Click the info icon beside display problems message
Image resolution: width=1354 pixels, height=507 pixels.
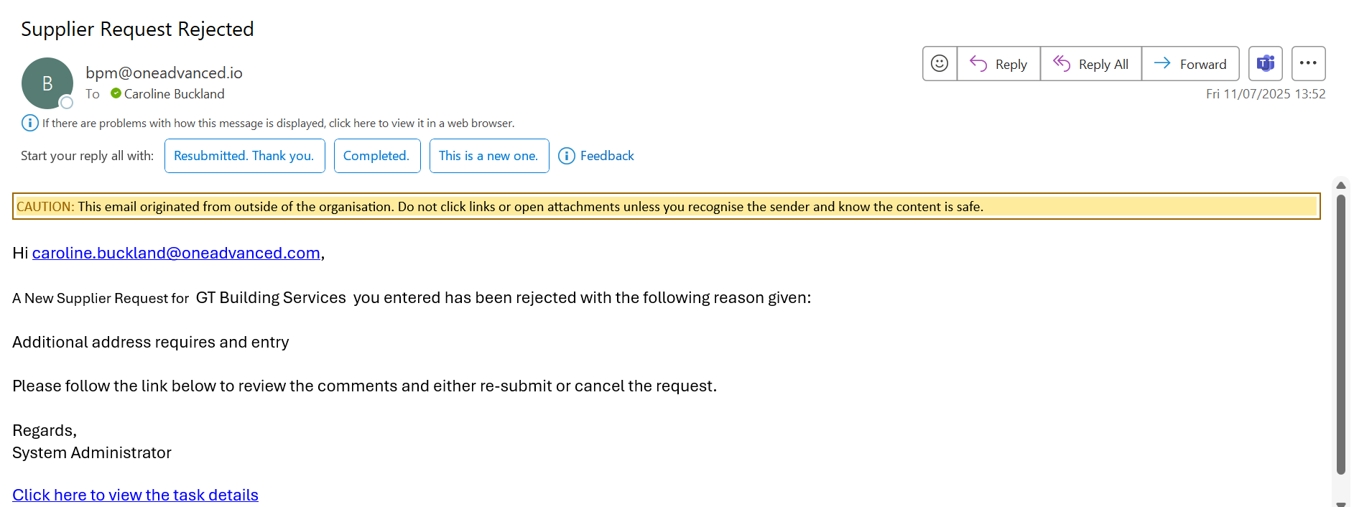coord(29,123)
